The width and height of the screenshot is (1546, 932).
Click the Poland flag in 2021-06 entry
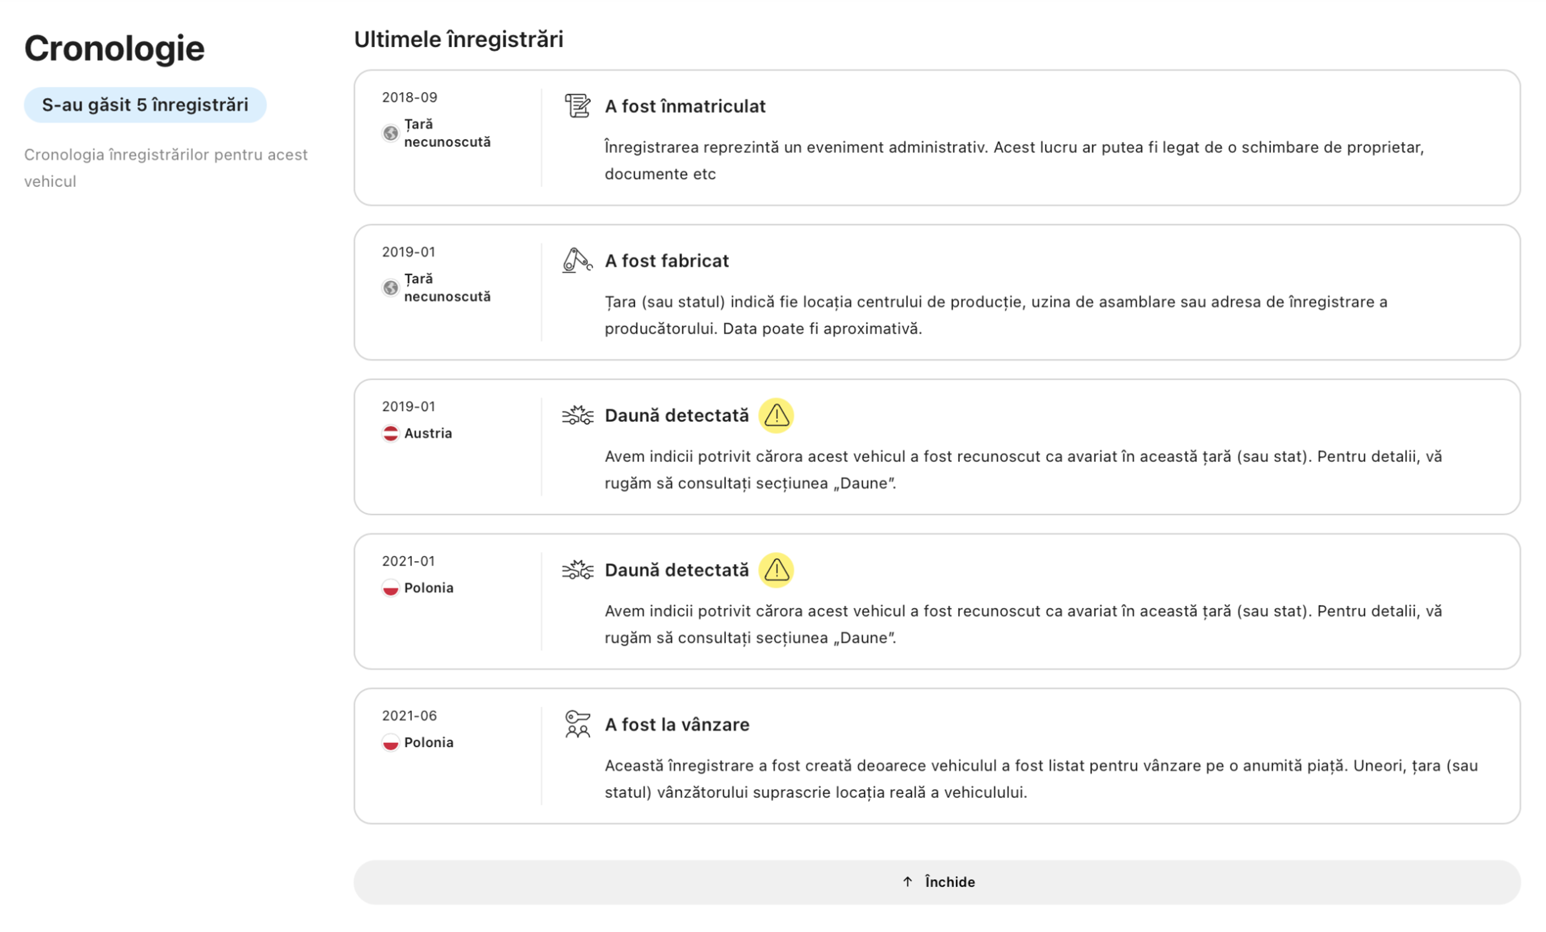coord(390,742)
